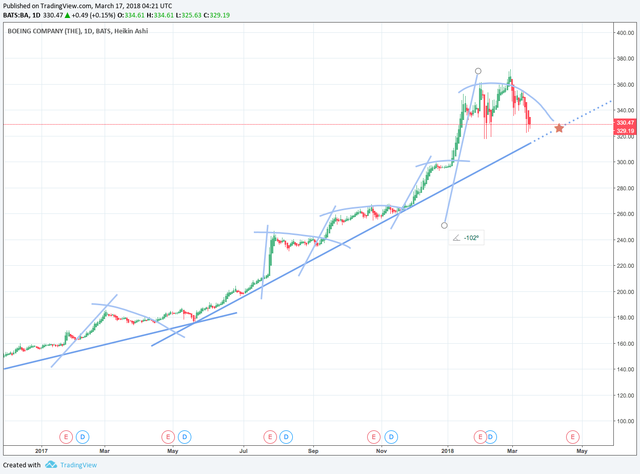This screenshot has height=474, width=640.
Task: Select the August 2017 dividend D marker
Action: 286,437
